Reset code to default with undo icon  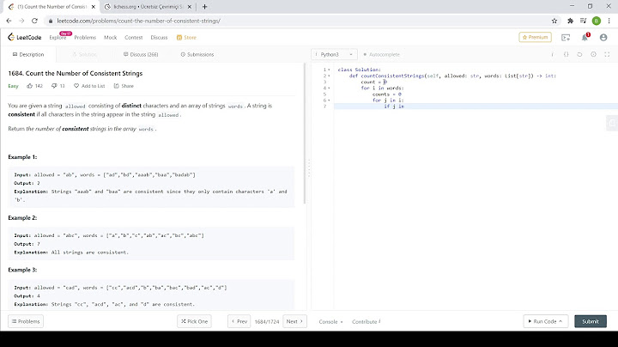(579, 54)
